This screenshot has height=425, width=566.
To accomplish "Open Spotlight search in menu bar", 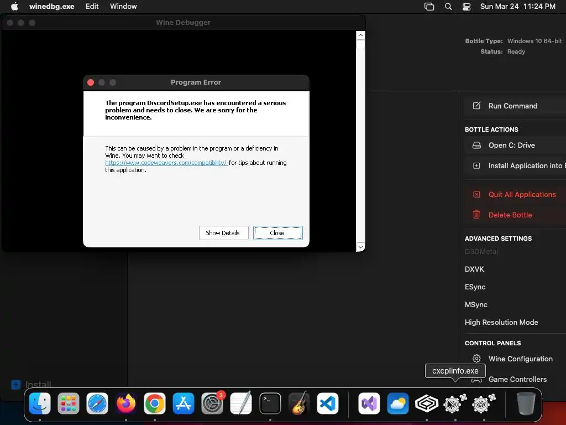I will [x=448, y=7].
